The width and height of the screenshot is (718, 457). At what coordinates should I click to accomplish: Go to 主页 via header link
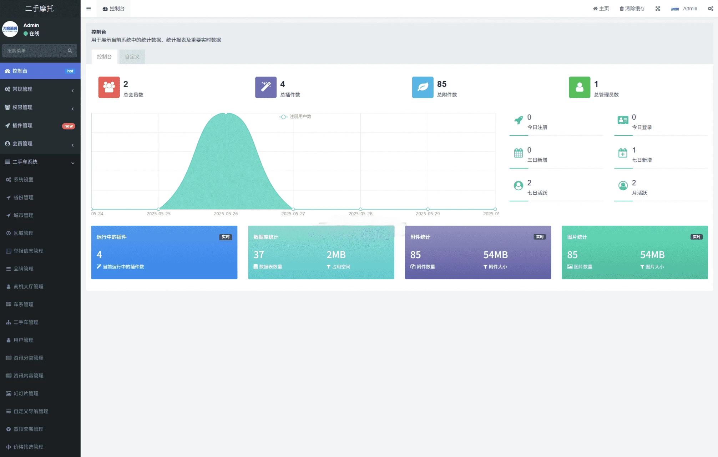point(601,9)
